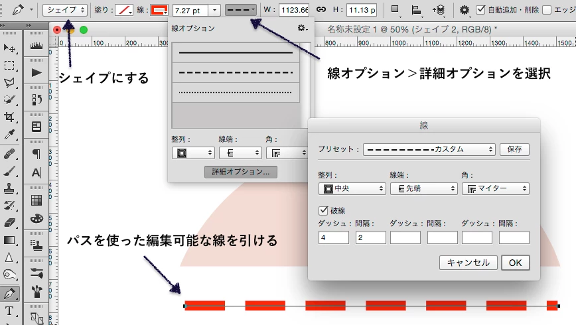Select the Move tool
576x325 pixels.
[x=9, y=48]
